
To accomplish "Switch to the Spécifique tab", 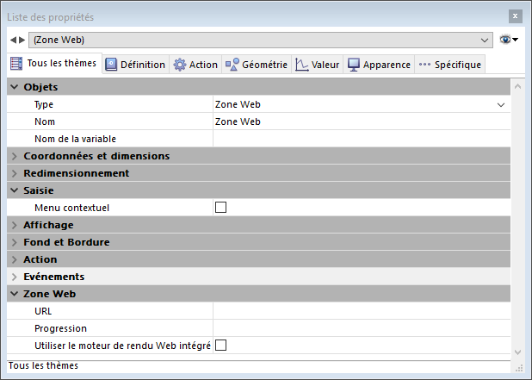I will click(449, 65).
